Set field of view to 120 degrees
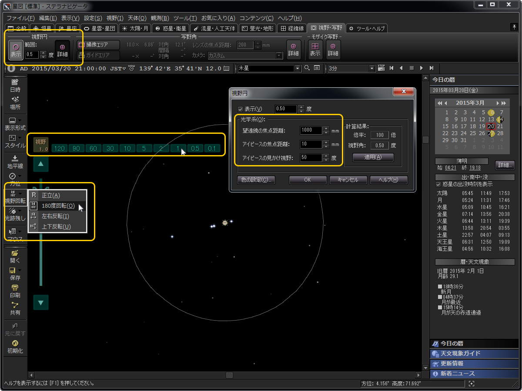The height and width of the screenshot is (391, 522). pos(60,149)
